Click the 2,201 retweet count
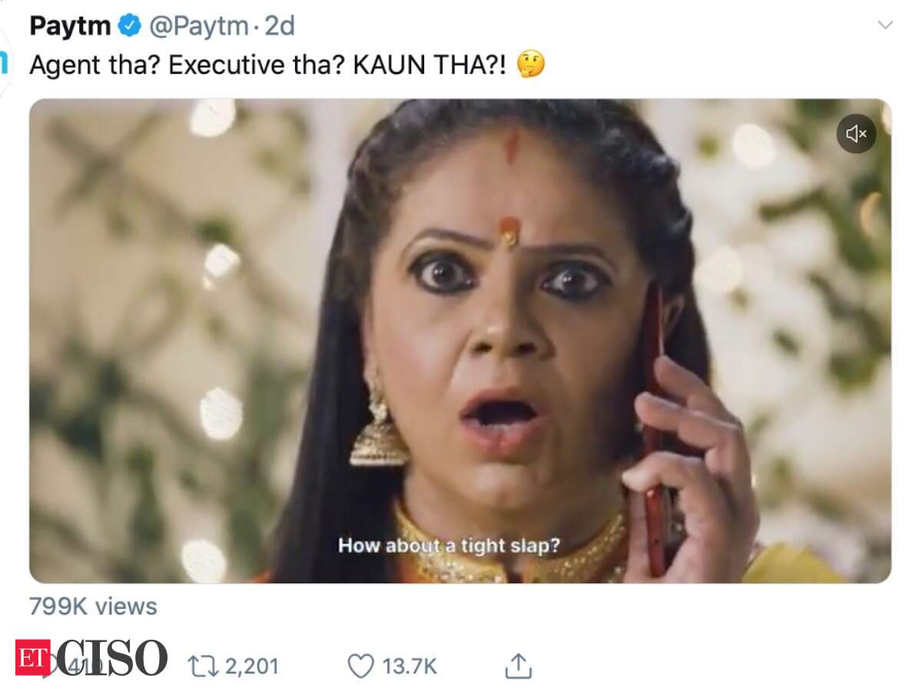 click(250, 666)
